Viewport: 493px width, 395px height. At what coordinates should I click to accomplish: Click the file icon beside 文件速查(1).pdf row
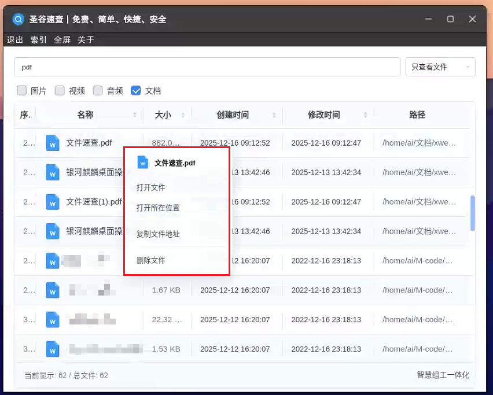(x=53, y=202)
